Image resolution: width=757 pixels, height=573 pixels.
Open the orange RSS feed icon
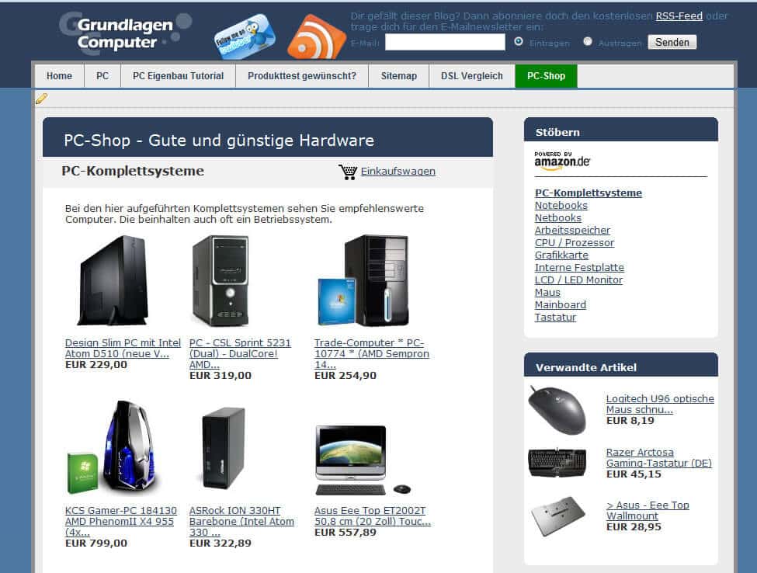pyautogui.click(x=317, y=37)
